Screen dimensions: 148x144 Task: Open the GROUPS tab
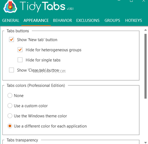point(112,20)
